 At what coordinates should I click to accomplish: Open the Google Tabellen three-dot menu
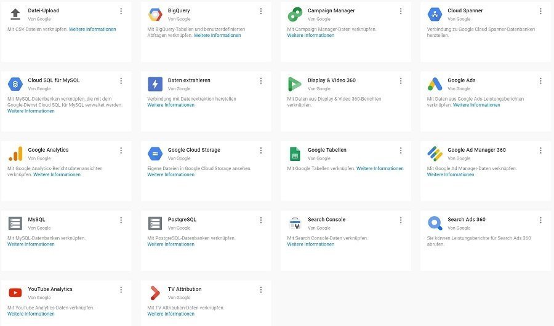point(401,150)
